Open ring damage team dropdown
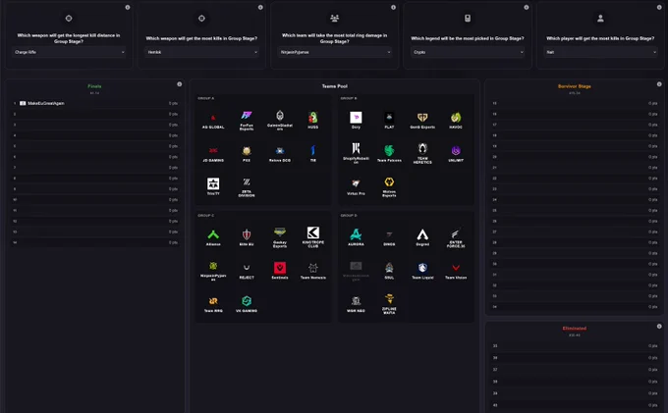 pos(334,52)
